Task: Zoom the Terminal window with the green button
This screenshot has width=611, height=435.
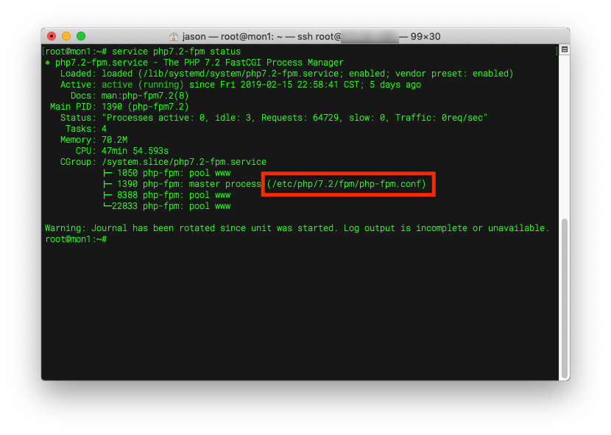Action: (81, 36)
